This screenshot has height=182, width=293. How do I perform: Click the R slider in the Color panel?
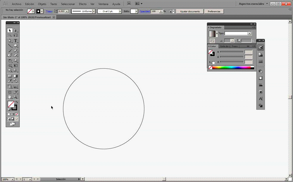coord(232,52)
